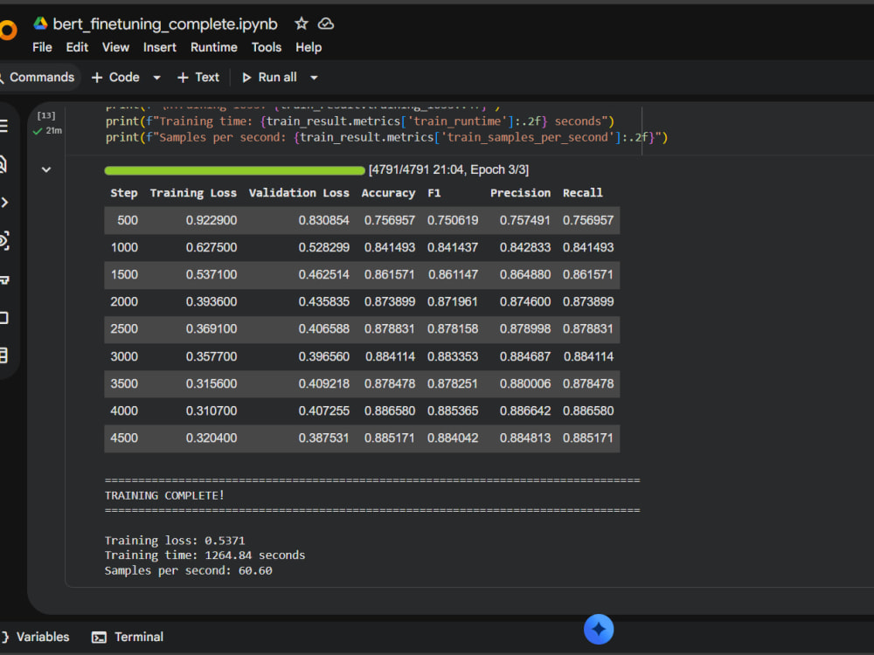Select precision value 0.884687
This screenshot has width=874, height=655.
click(x=525, y=356)
